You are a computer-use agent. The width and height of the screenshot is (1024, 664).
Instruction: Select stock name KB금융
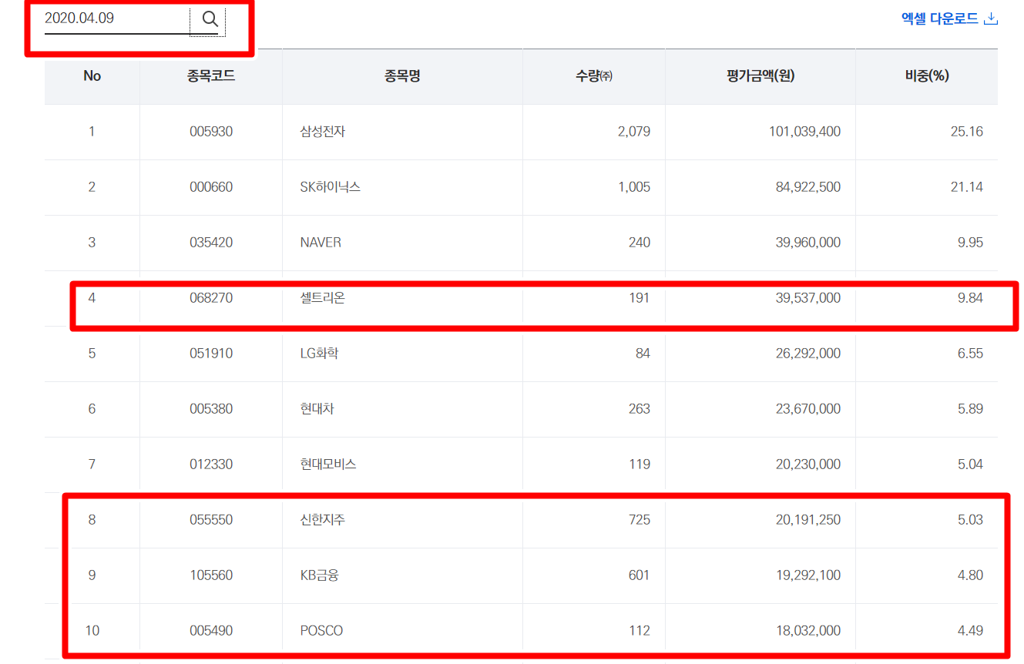[x=319, y=575]
